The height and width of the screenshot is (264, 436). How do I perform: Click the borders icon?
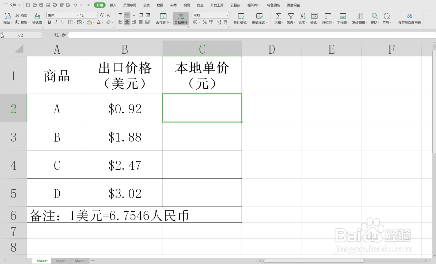[x=70, y=22]
